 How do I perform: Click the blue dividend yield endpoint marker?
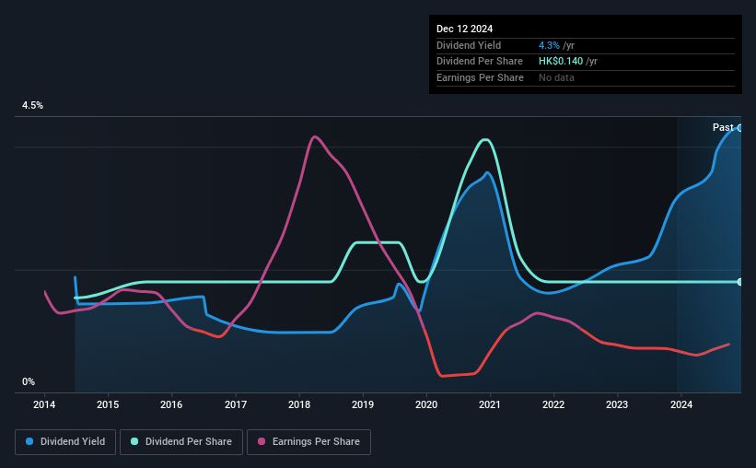[739, 128]
